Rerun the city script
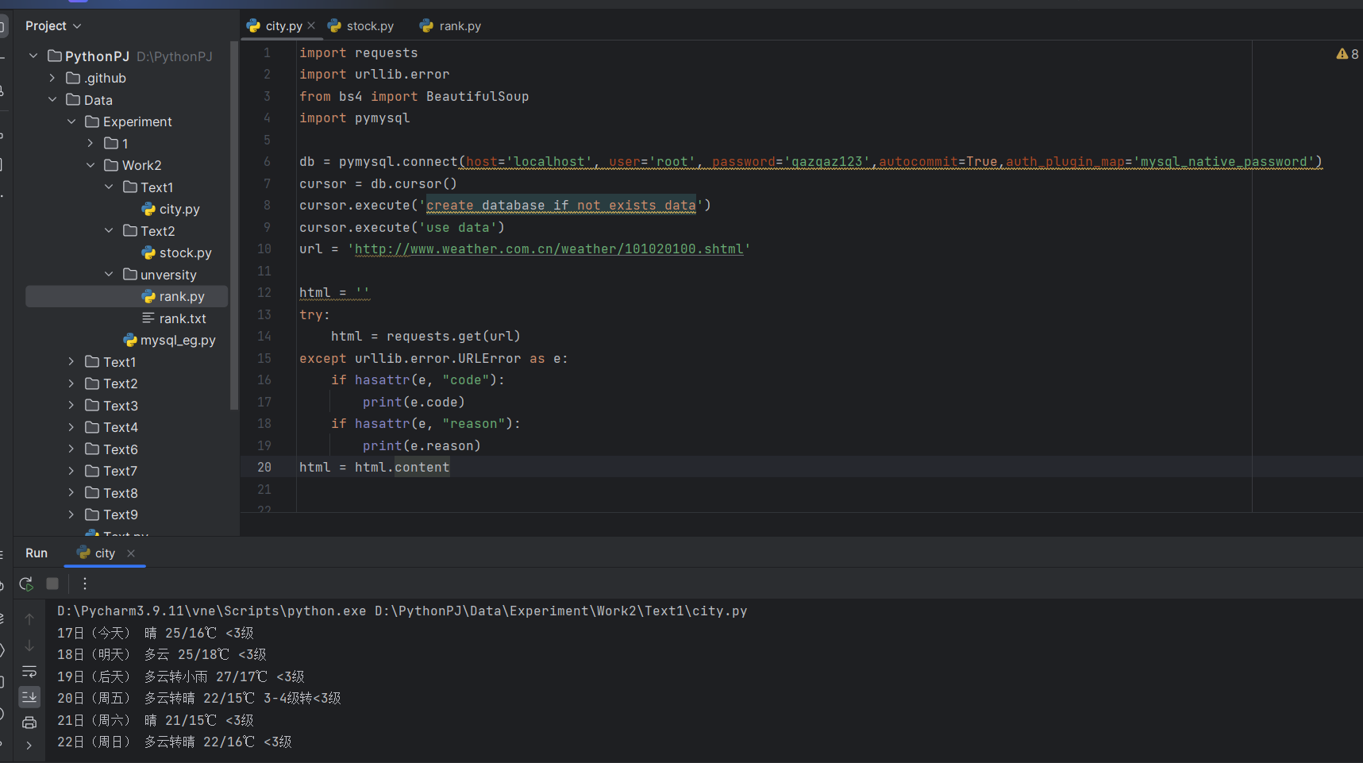 click(x=26, y=584)
